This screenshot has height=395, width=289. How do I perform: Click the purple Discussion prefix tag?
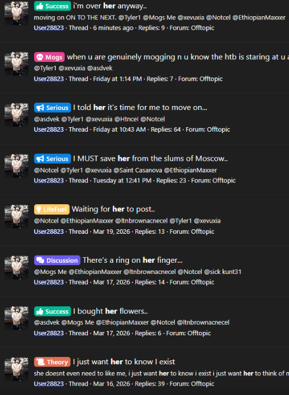pyautogui.click(x=57, y=260)
